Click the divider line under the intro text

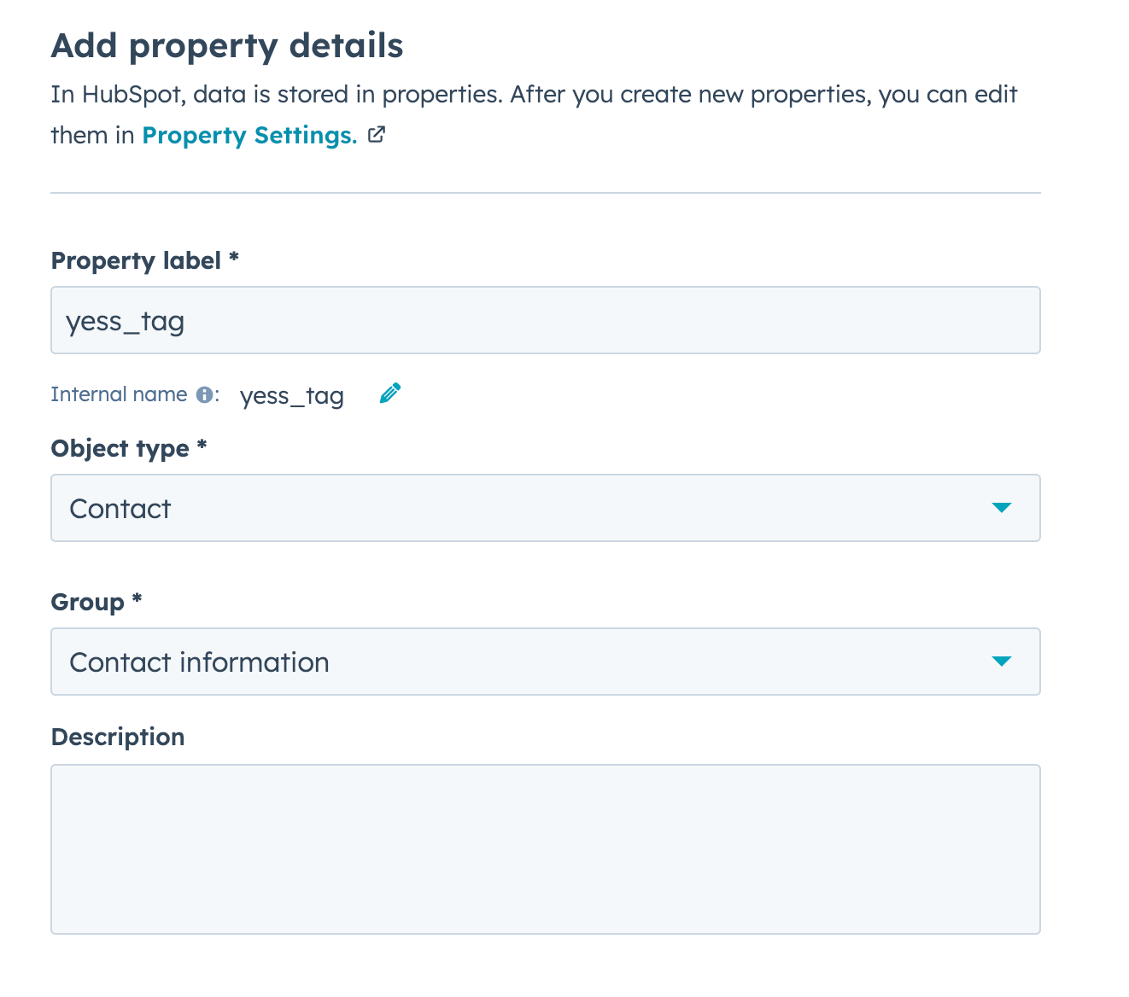coord(545,193)
